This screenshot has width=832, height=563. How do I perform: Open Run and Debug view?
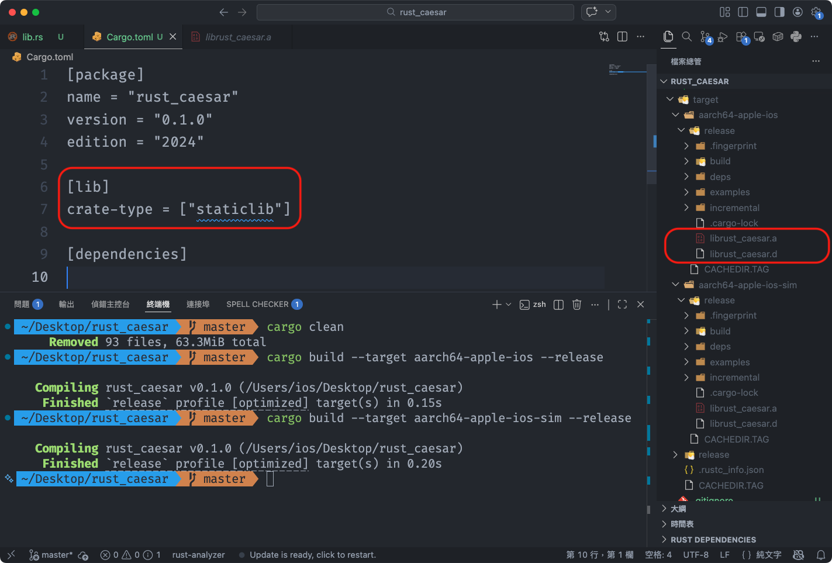(x=723, y=37)
